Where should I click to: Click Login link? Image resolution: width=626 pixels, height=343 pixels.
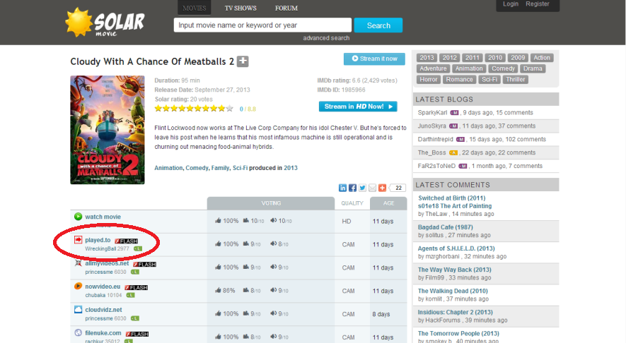pos(510,4)
